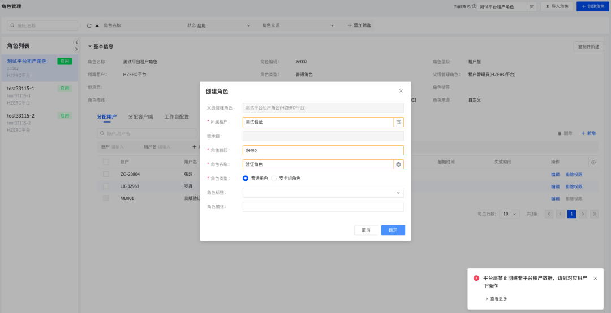Click the 确定 button
Screen dimensions: 611x313
click(393, 231)
